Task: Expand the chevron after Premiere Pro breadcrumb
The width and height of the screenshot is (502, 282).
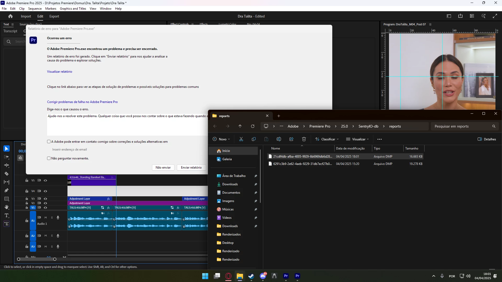Action: tap(336, 126)
